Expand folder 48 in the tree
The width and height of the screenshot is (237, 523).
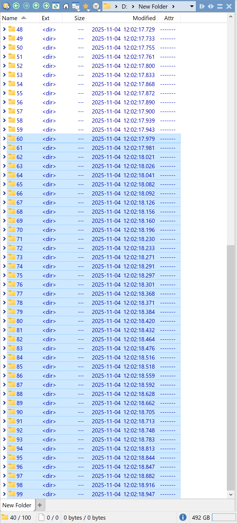coord(4,29)
